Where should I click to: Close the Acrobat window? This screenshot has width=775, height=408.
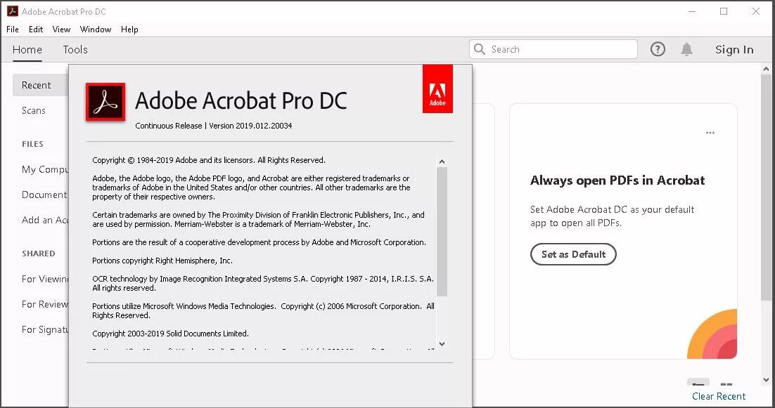(756, 11)
